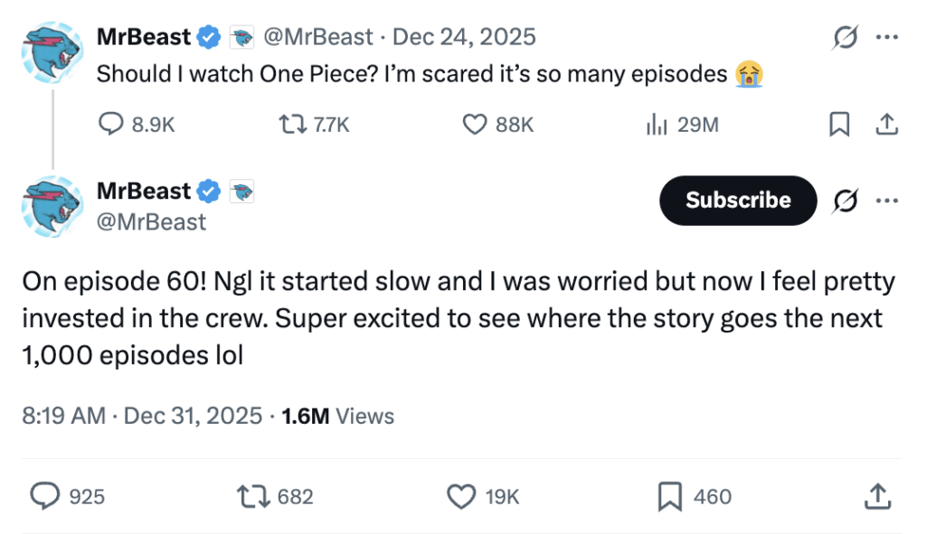Bookmark the tweet with 460 bookmarks
The image size is (926, 534).
click(x=669, y=496)
